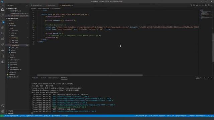Click the bootstrap CDN URL in line 35
214x120 pixels.
point(92,27)
